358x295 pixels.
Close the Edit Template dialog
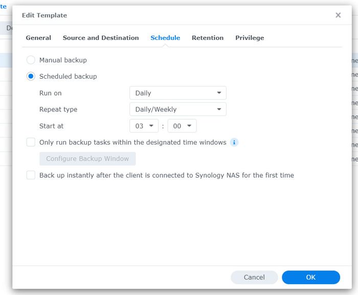(338, 15)
